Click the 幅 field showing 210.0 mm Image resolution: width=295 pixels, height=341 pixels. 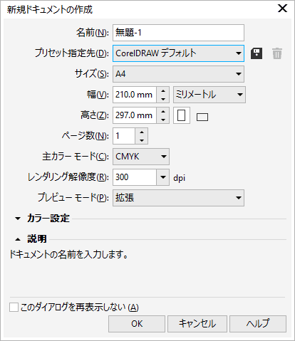click(x=135, y=95)
